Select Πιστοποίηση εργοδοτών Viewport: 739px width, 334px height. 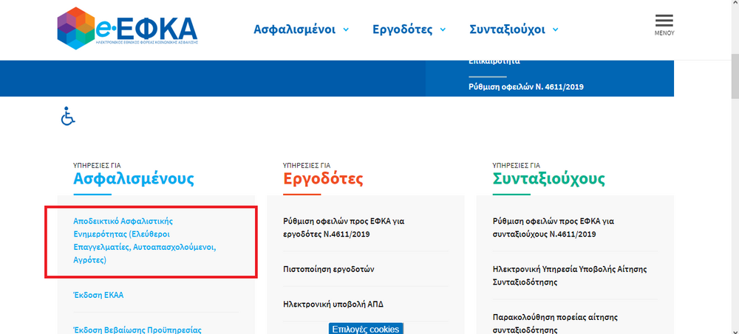[x=329, y=269]
